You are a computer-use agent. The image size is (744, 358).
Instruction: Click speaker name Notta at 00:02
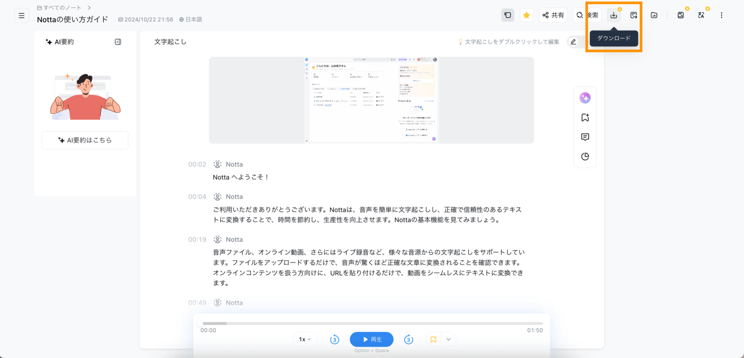coord(234,164)
